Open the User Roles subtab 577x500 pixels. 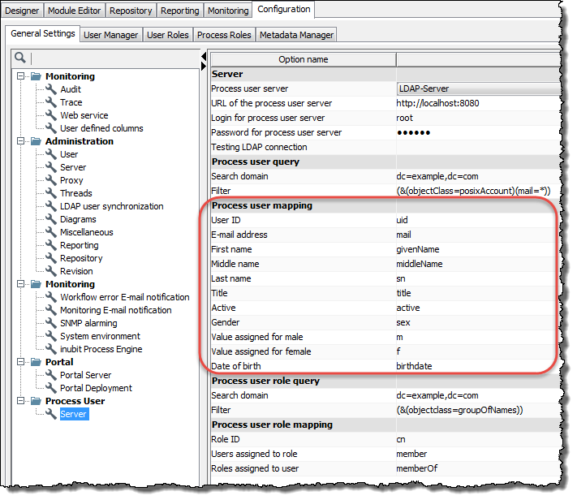[168, 35]
